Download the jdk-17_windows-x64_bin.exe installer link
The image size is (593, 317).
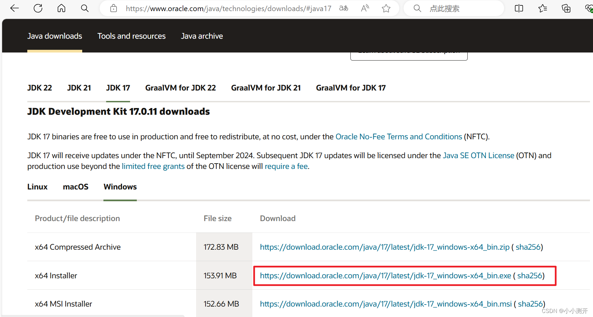pyautogui.click(x=385, y=276)
